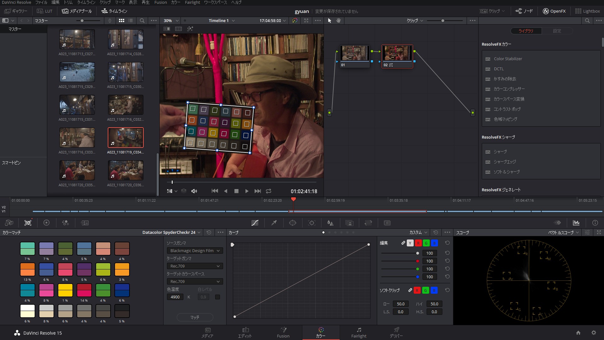This screenshot has width=604, height=340.
Task: Open the source gamma Blackmagic Design Film dropdown
Action: tap(194, 251)
